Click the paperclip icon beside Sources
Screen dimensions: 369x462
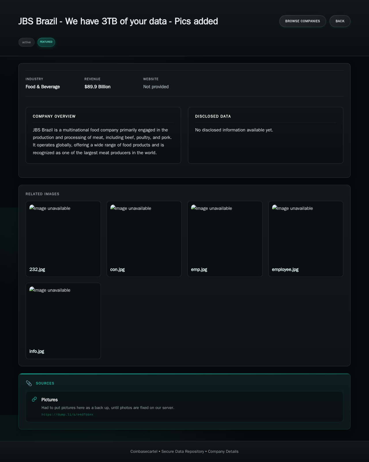[x=29, y=383]
